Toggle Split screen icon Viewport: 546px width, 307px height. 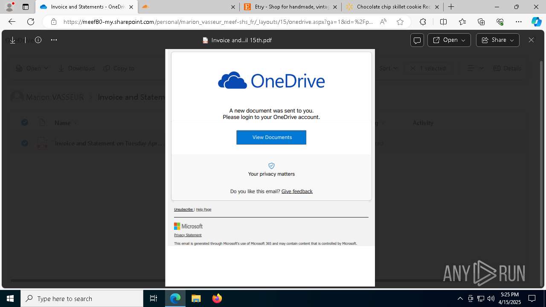443,22
